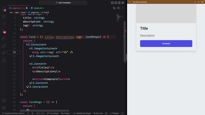Screen dimensions: 205x115
Task: Click the Title heading in preview card
Action: tap(144, 28)
